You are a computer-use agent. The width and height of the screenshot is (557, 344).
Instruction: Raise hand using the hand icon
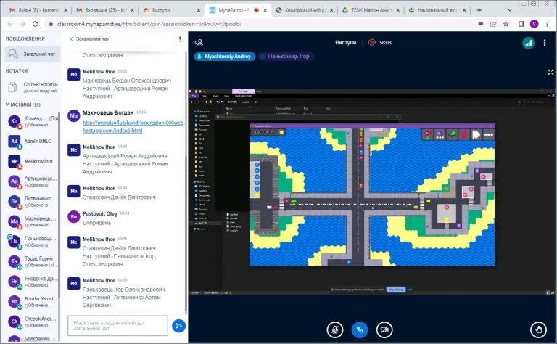pyautogui.click(x=537, y=329)
